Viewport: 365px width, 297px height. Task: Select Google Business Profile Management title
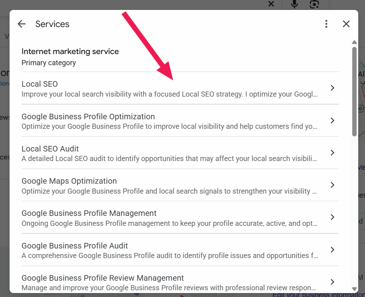pyautogui.click(x=89, y=214)
